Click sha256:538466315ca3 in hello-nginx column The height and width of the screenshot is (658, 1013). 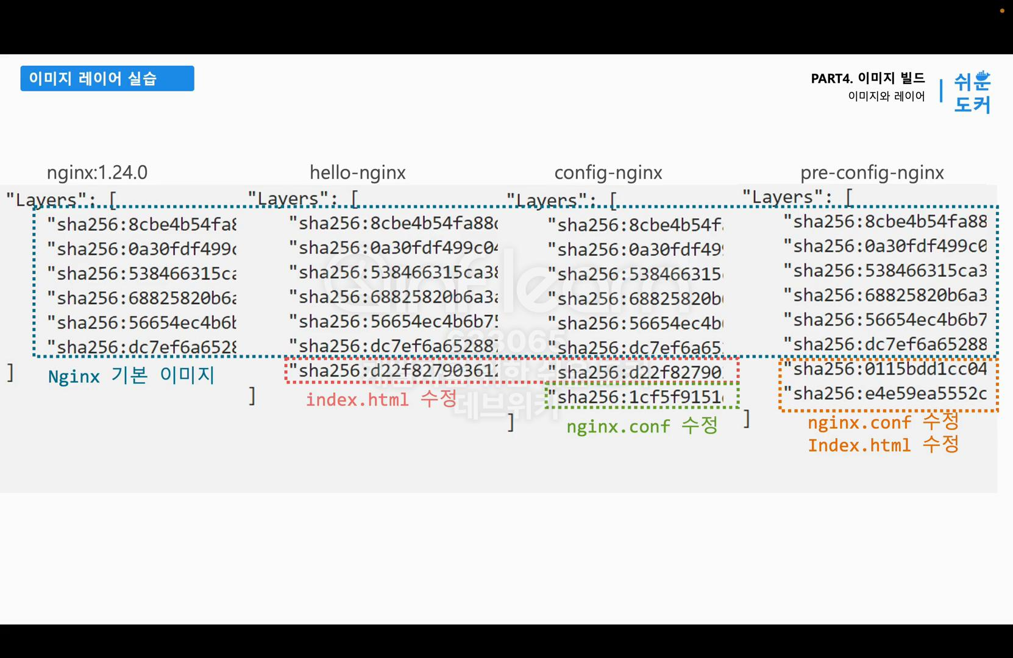click(394, 272)
